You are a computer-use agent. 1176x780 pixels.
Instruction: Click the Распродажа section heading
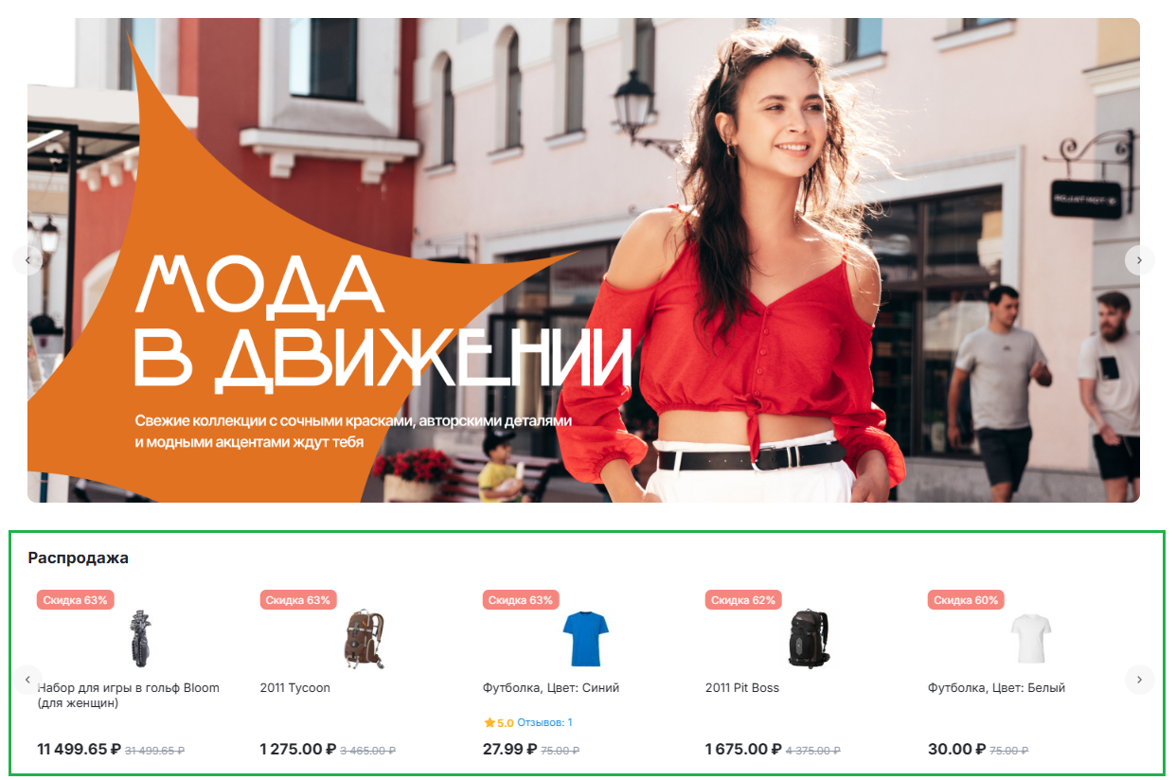(79, 558)
